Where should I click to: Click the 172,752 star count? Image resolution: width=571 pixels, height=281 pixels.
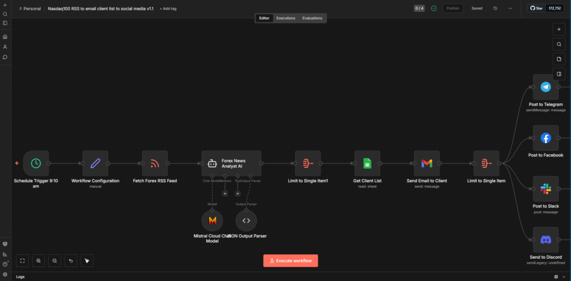[x=555, y=8]
